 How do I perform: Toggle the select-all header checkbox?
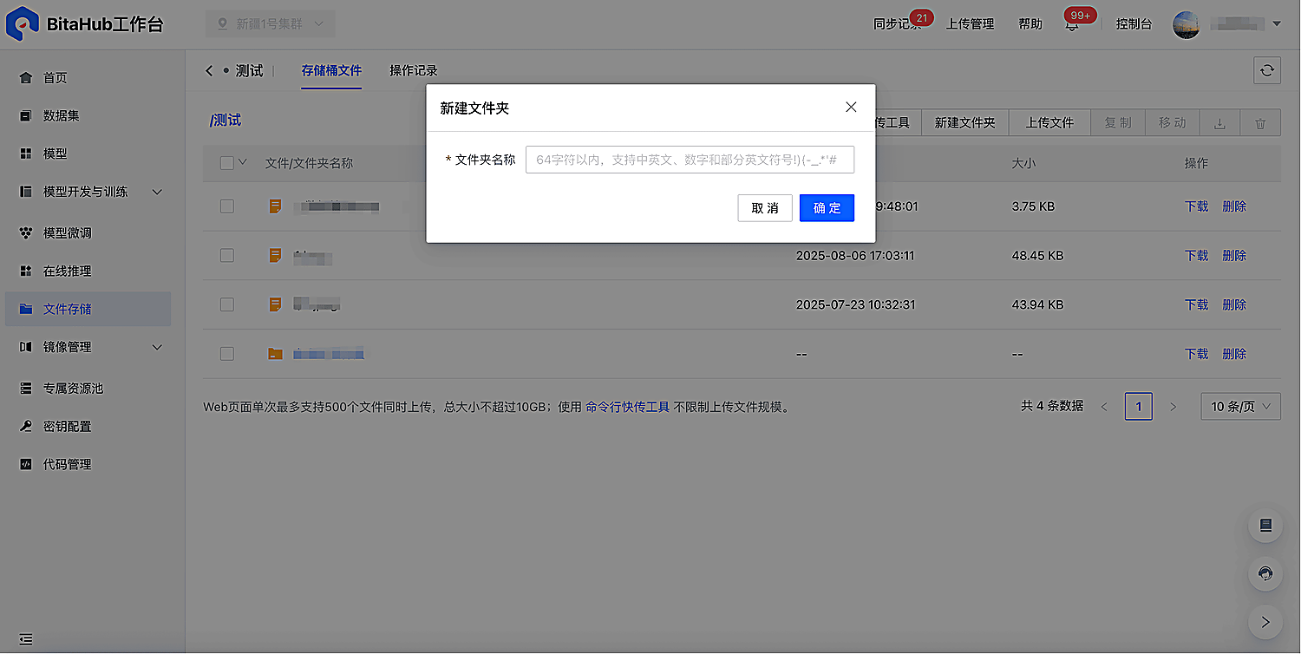[x=227, y=163]
